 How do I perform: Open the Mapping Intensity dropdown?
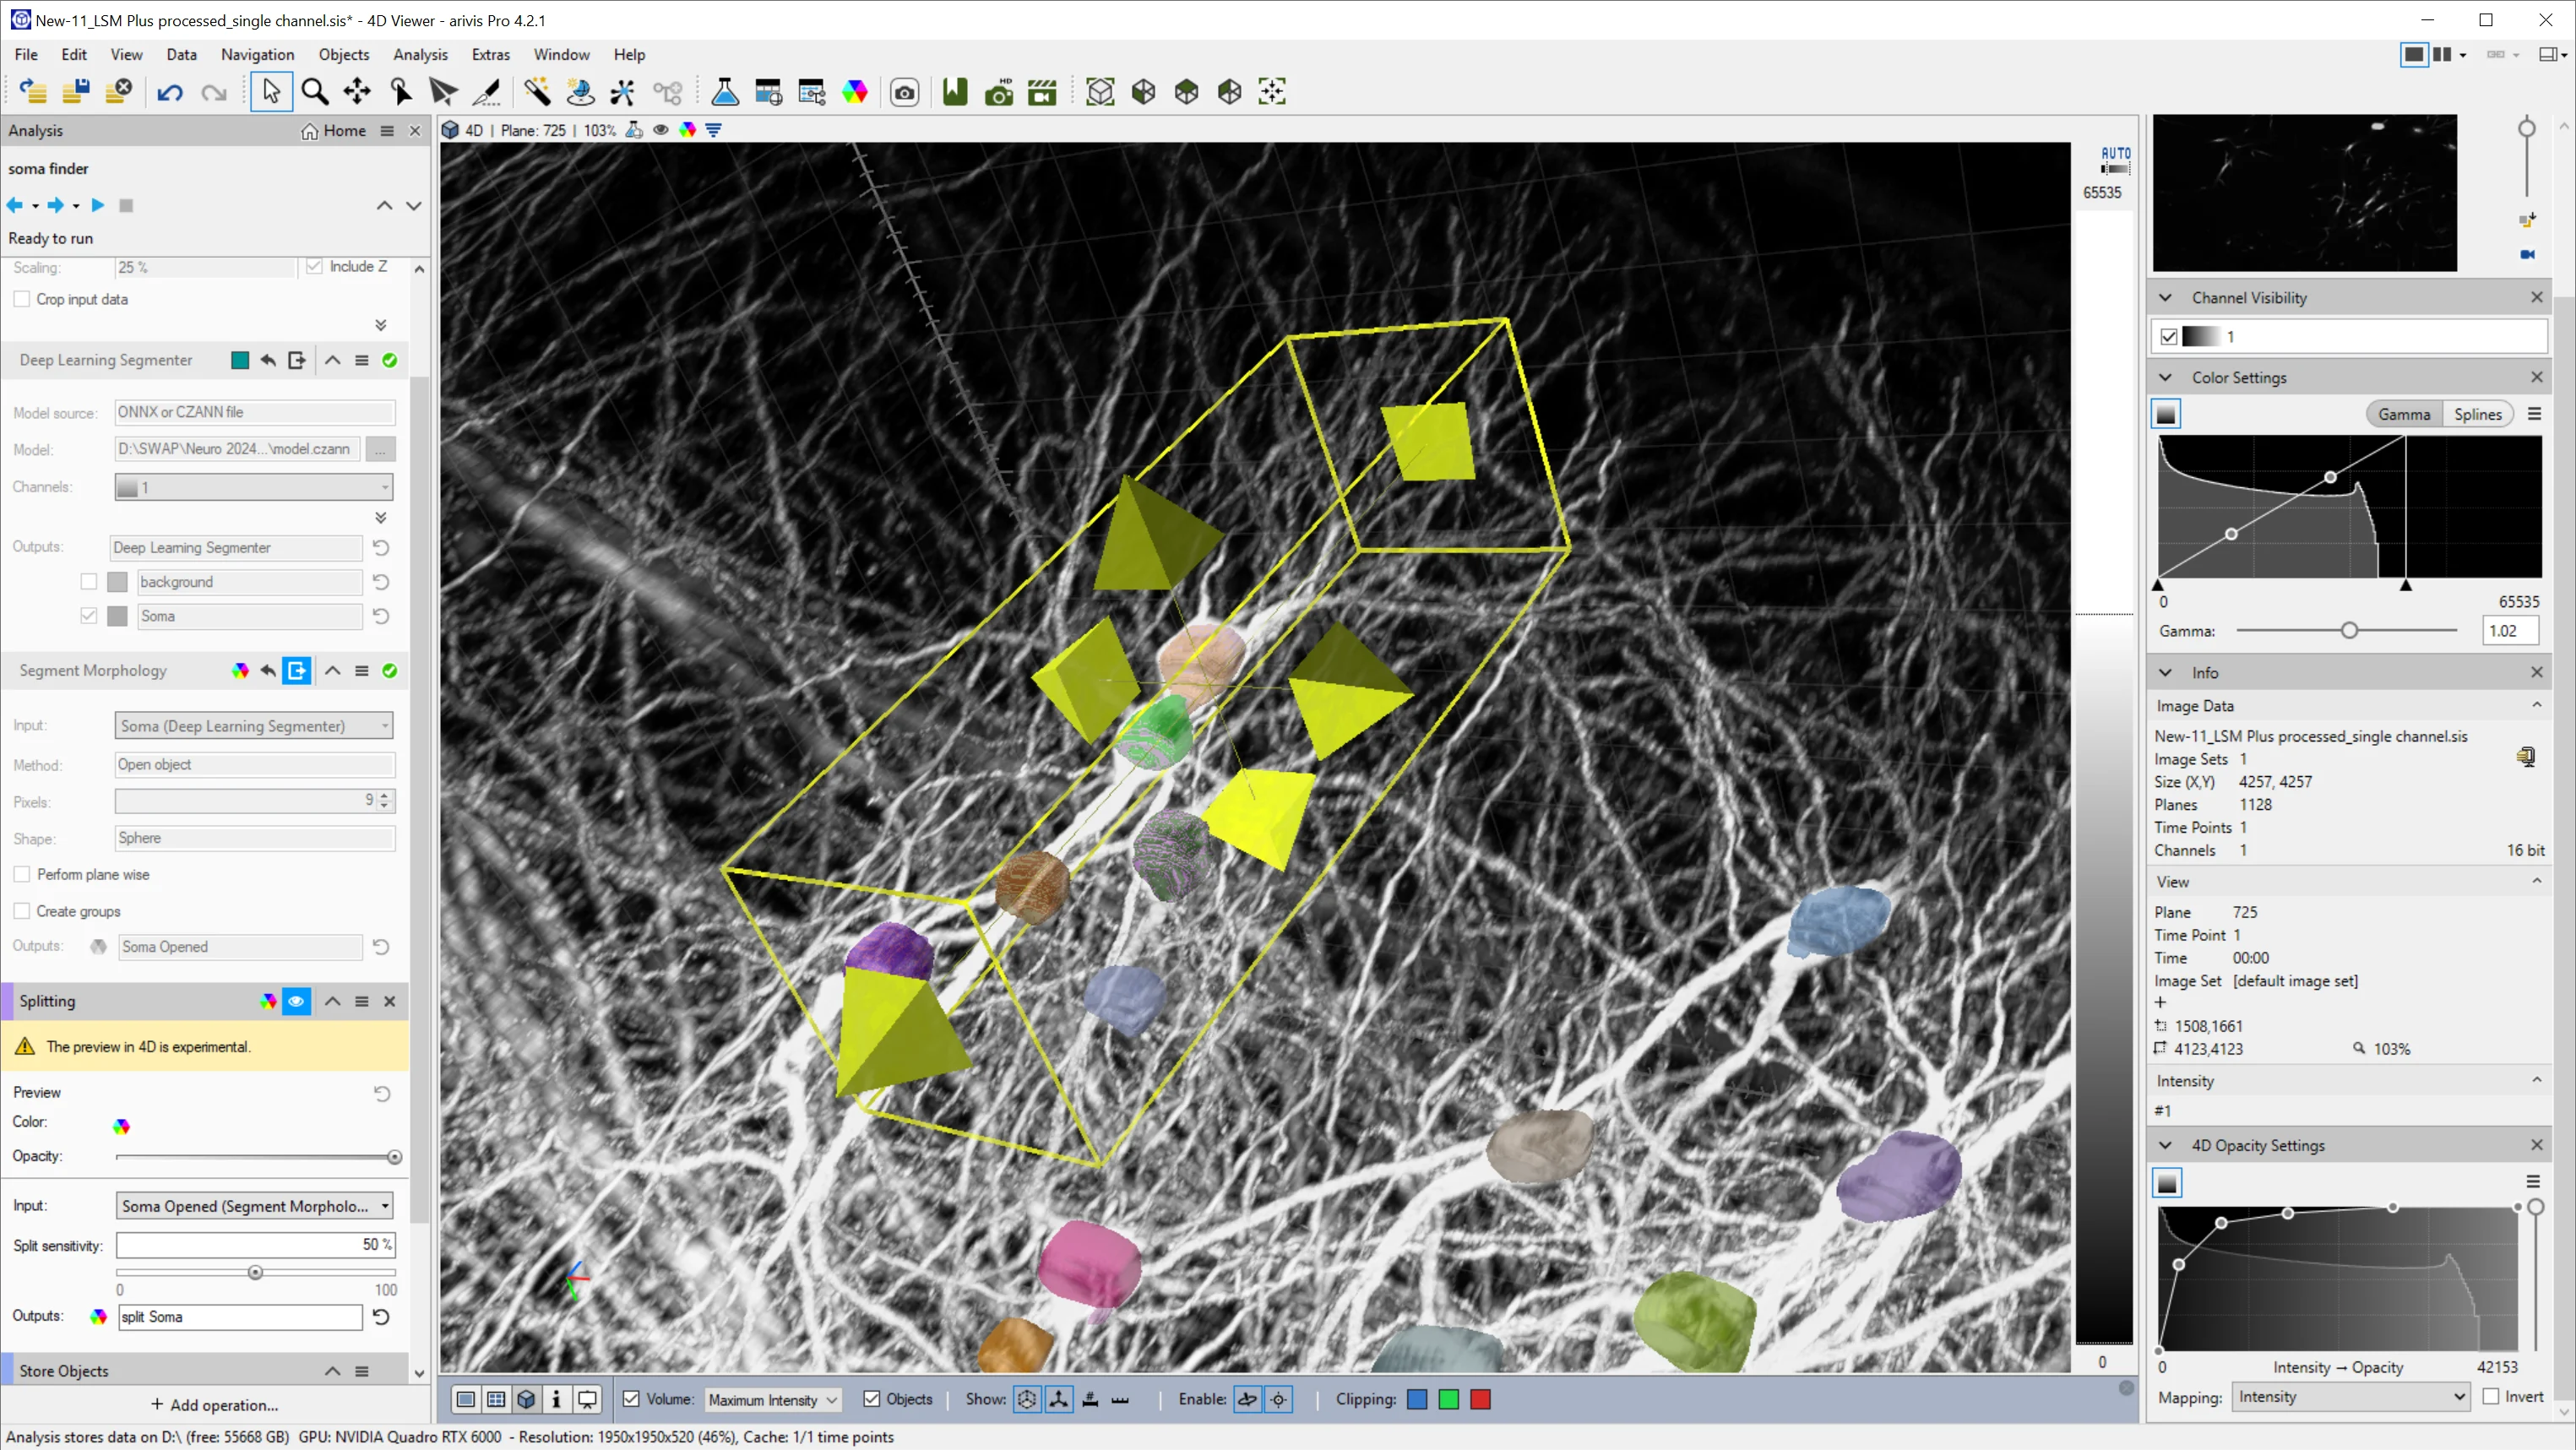click(2351, 1397)
